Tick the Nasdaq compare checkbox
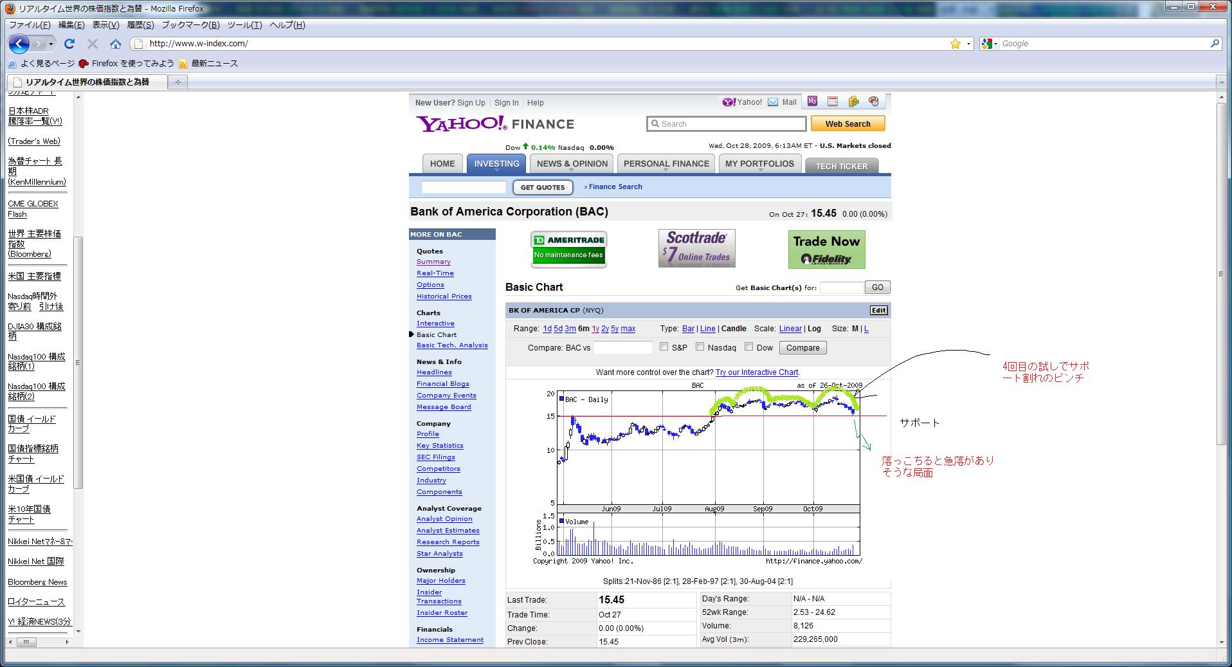 [700, 347]
